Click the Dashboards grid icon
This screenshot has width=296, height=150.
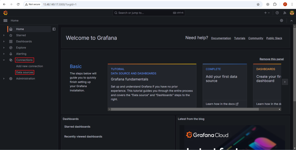(11, 41)
